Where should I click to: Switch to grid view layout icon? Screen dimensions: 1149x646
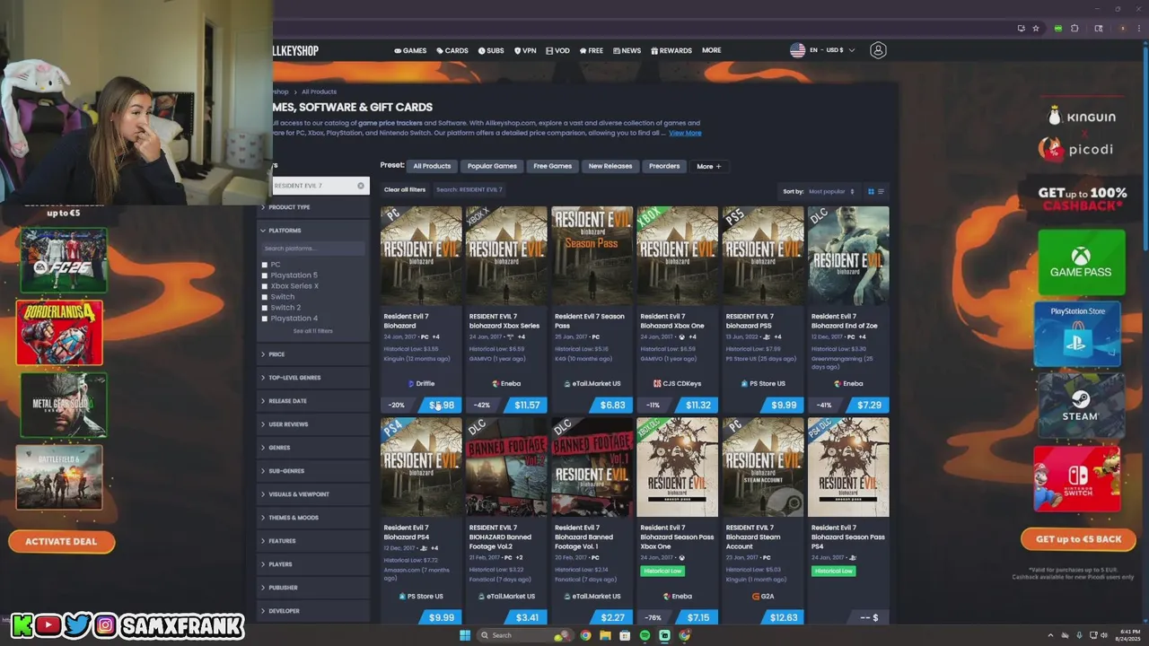pyautogui.click(x=871, y=191)
